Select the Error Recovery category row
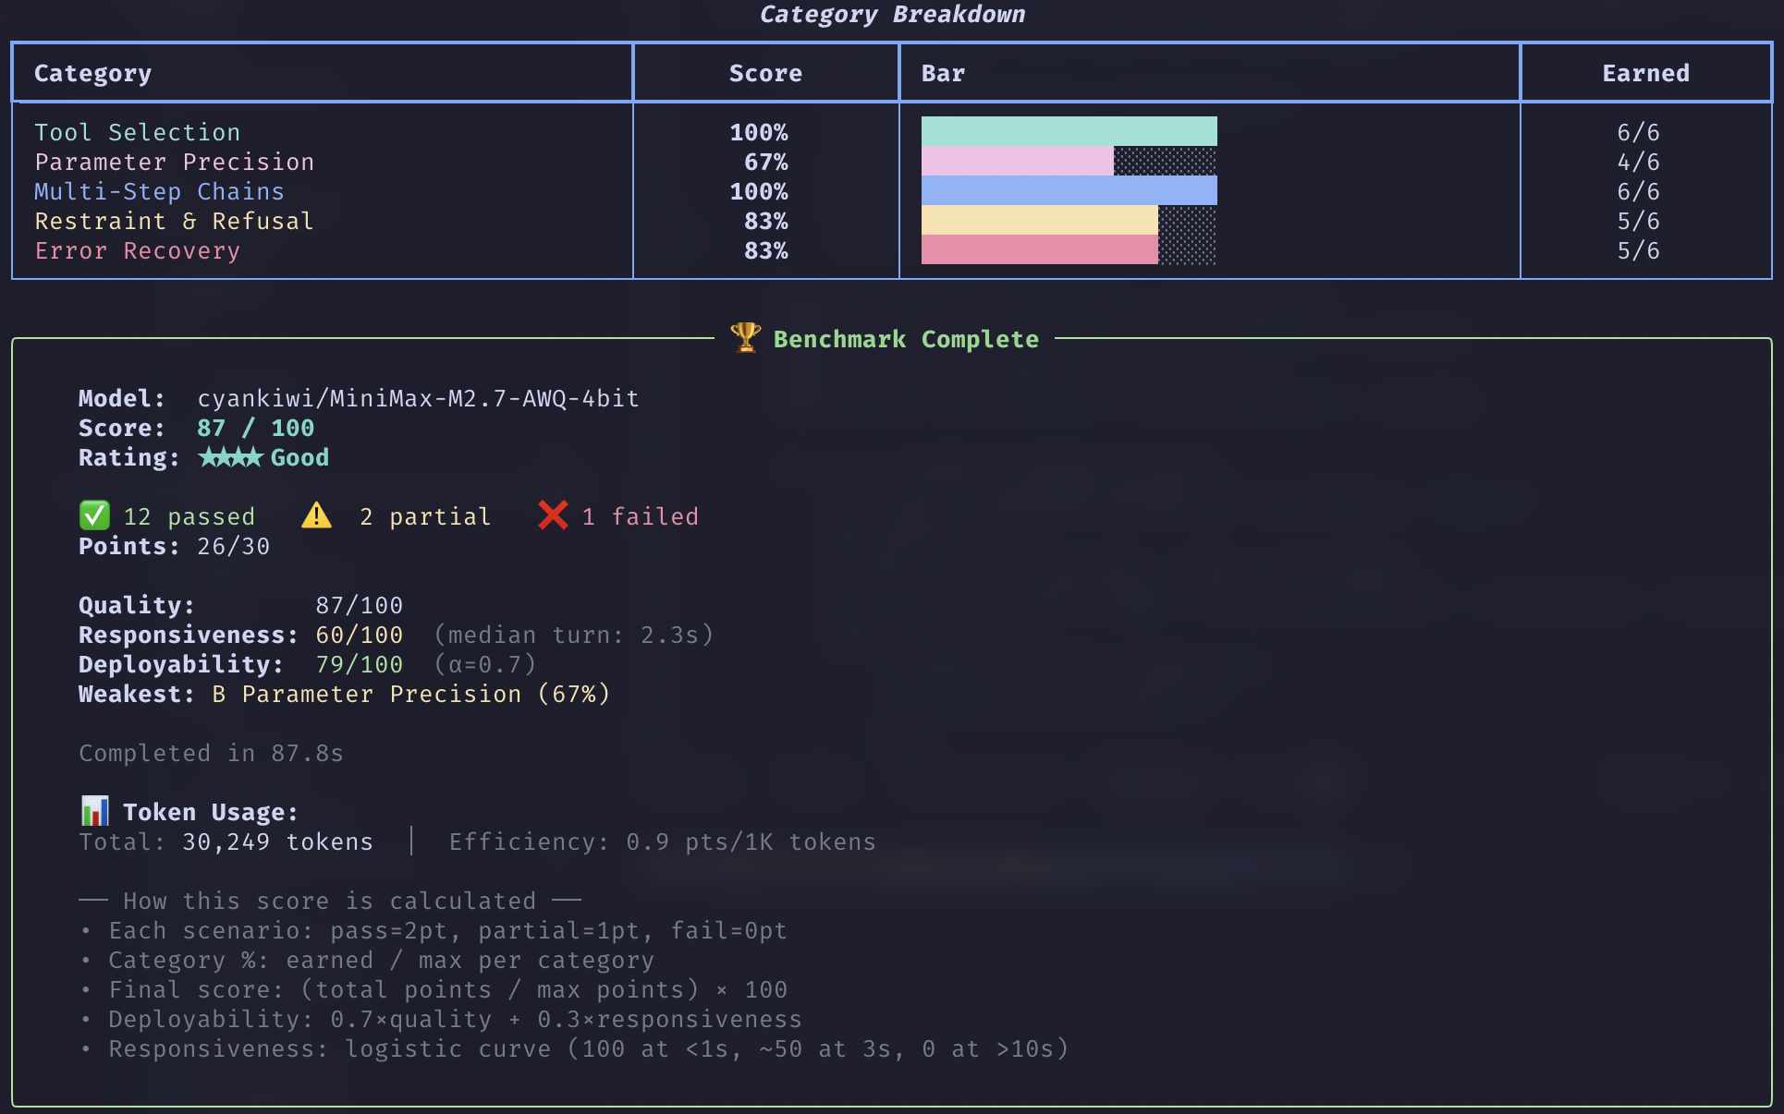This screenshot has width=1784, height=1114. tap(892, 250)
